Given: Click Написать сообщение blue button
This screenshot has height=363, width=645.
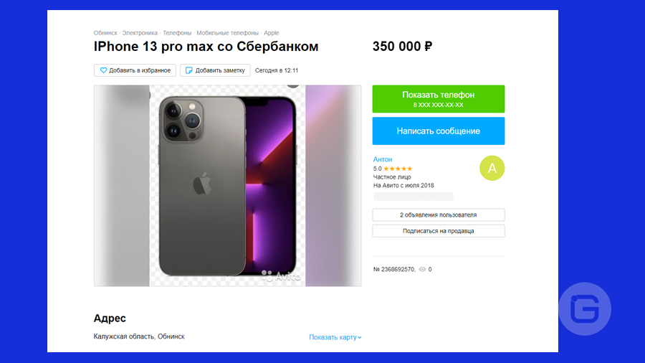Looking at the screenshot, I should tap(439, 131).
